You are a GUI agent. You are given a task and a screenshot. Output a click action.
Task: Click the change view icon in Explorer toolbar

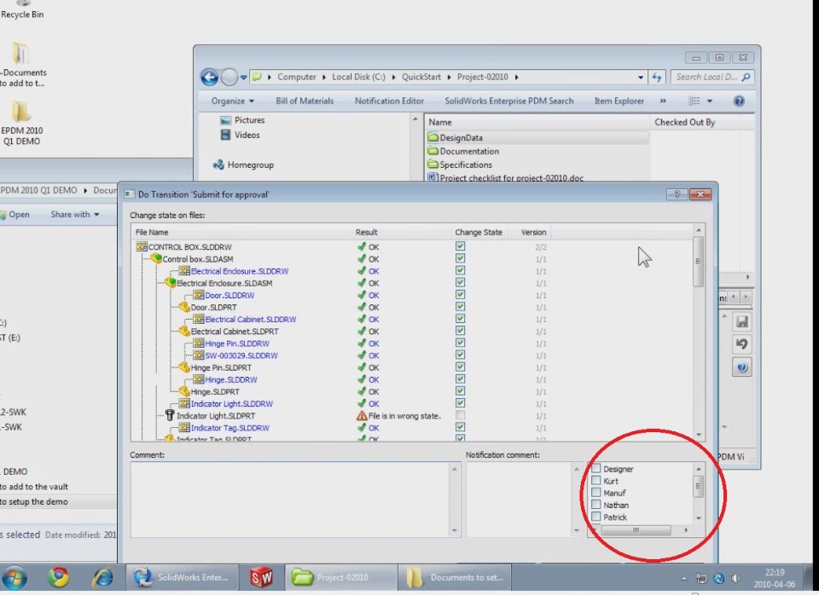(694, 101)
